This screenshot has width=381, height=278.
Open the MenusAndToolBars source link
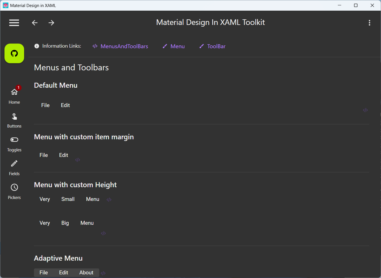tap(120, 46)
